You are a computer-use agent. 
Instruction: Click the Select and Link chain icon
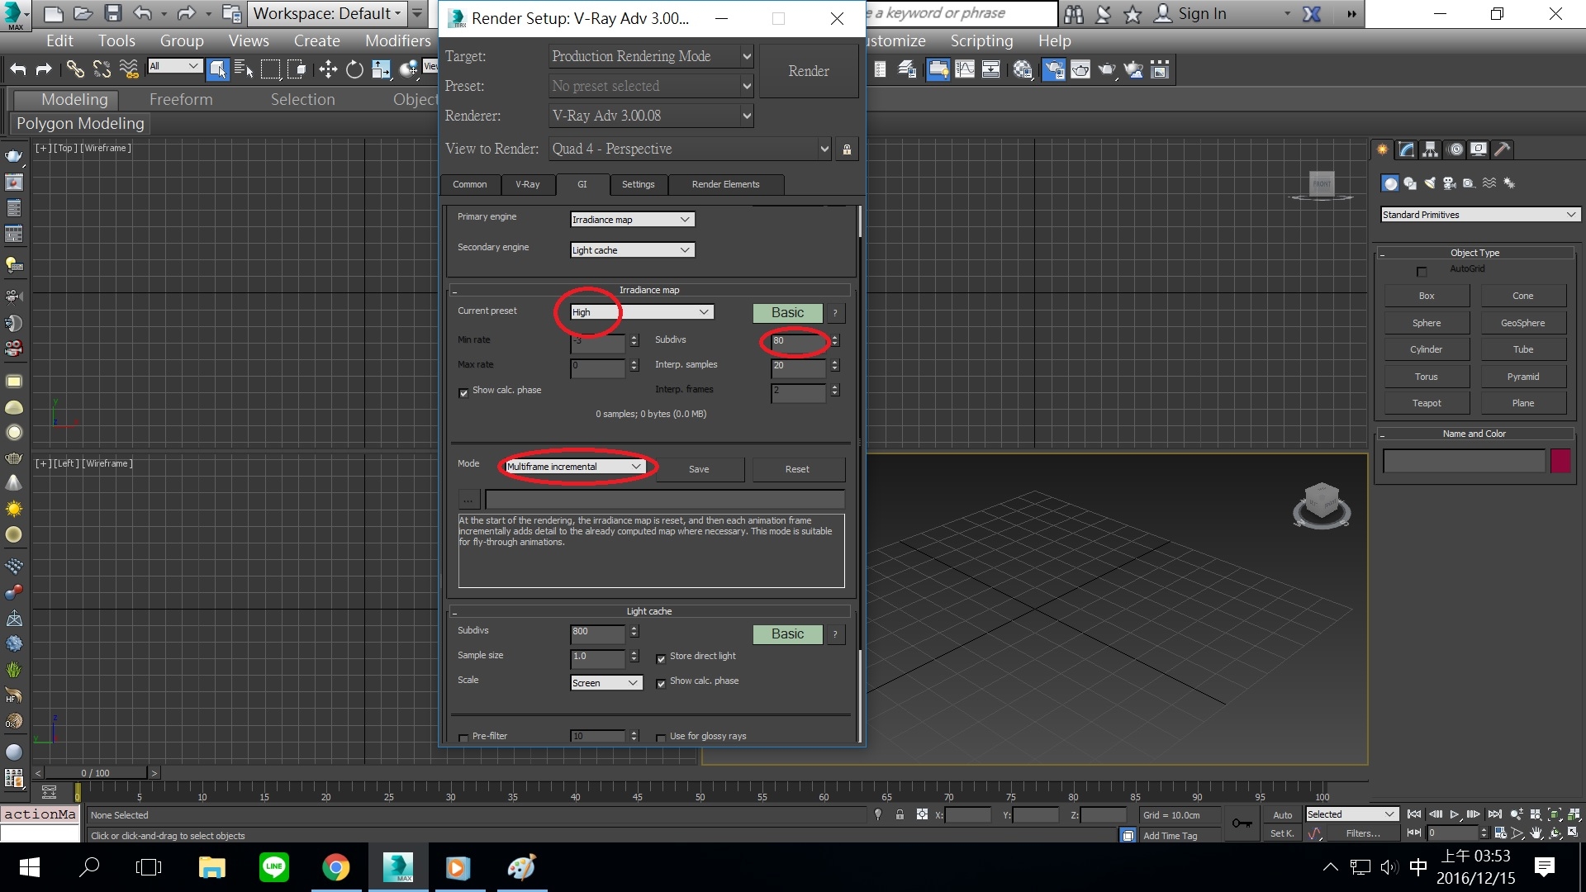tap(75, 69)
